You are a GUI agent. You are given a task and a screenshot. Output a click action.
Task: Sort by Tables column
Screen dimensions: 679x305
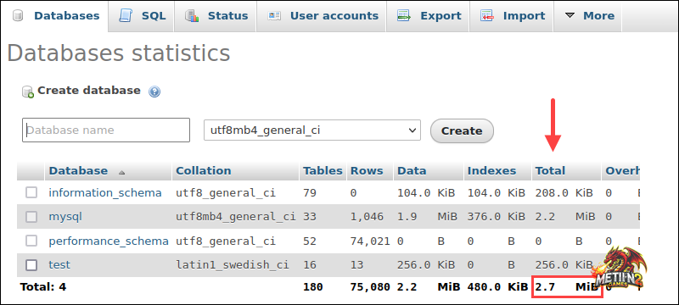(x=323, y=171)
